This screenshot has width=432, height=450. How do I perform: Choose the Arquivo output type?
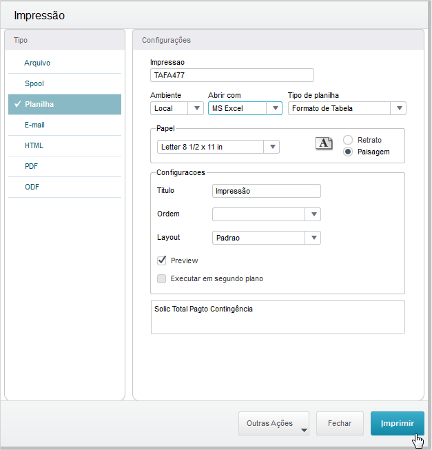(37, 63)
